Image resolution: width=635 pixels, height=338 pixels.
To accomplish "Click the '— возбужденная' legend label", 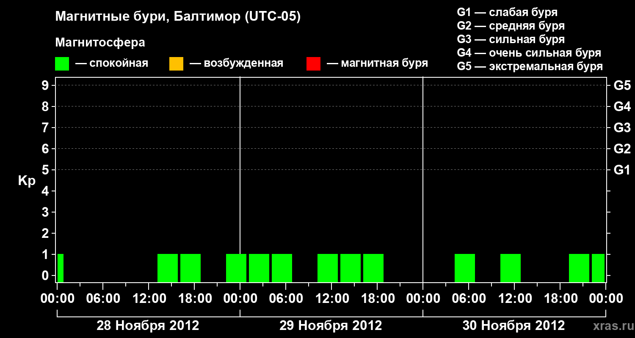I will 236,63.
